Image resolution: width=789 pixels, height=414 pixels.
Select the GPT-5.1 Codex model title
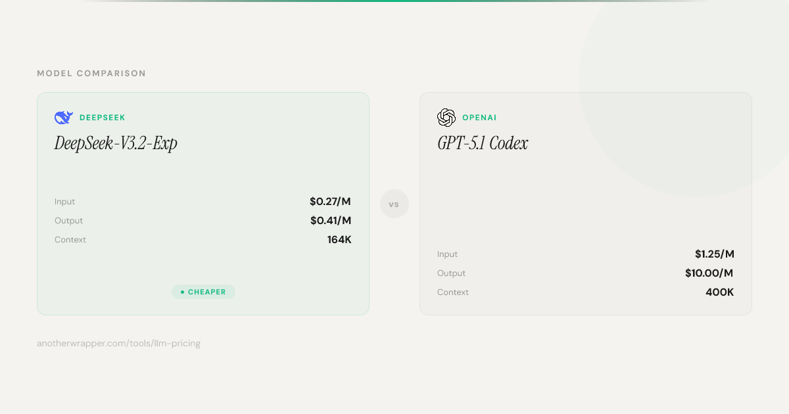(483, 143)
